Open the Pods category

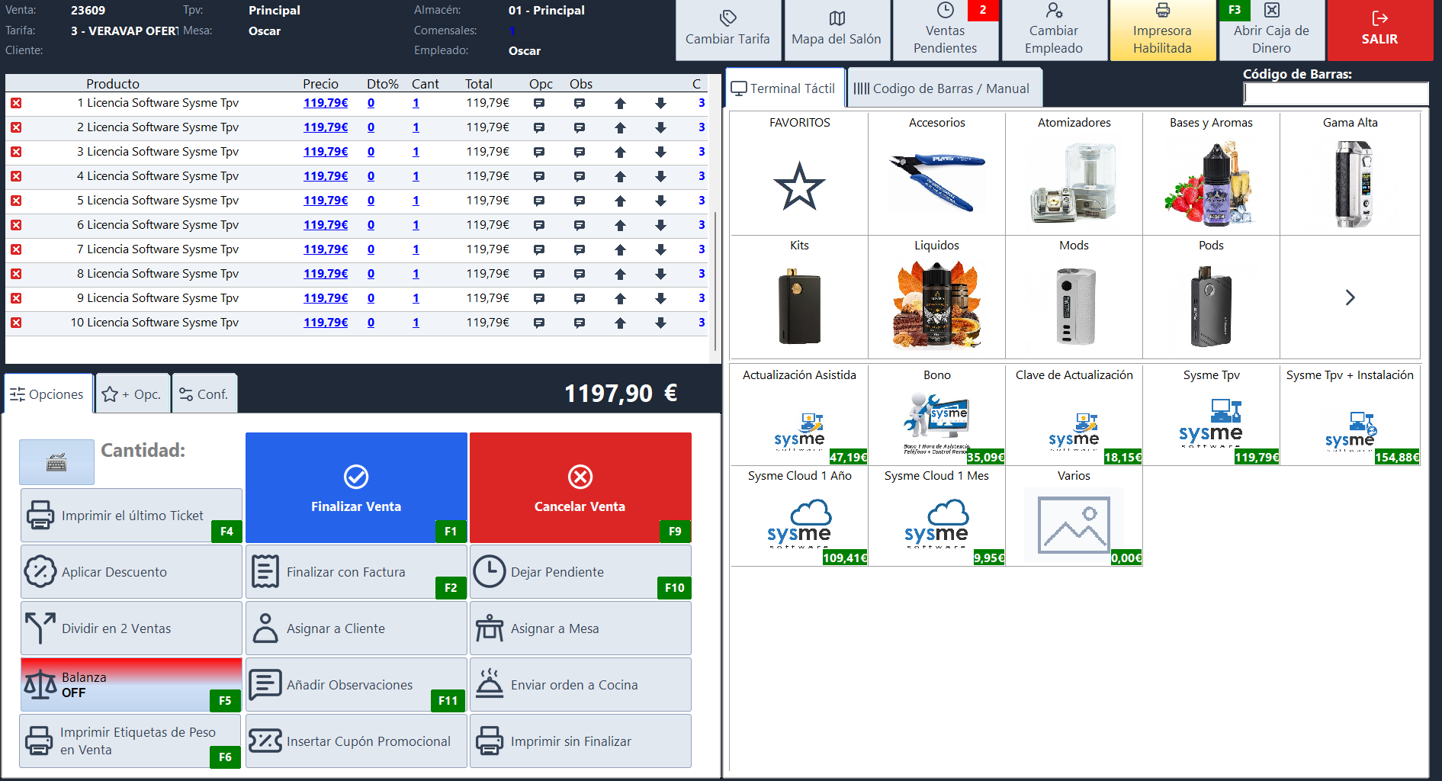[1211, 297]
